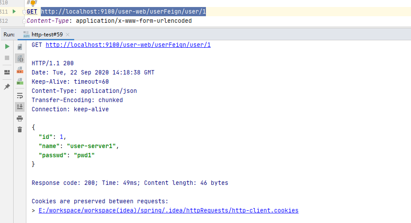The image size is (411, 223).
Task: Clear output using the trash icon
Action: coord(20,129)
